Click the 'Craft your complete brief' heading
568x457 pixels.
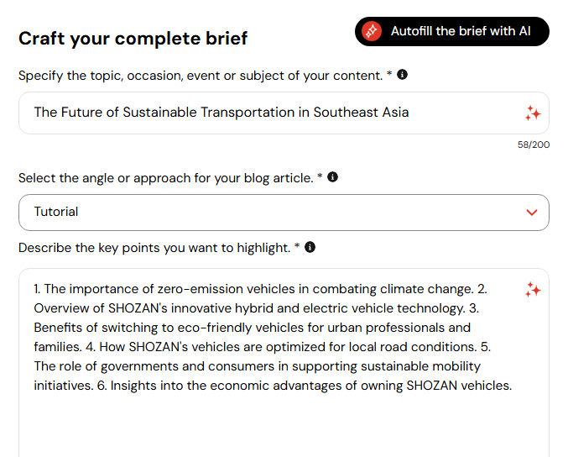pyautogui.click(x=133, y=39)
